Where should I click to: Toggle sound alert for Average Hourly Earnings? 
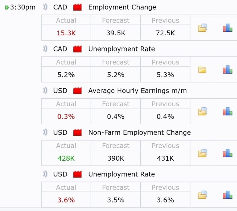[x=45, y=91]
